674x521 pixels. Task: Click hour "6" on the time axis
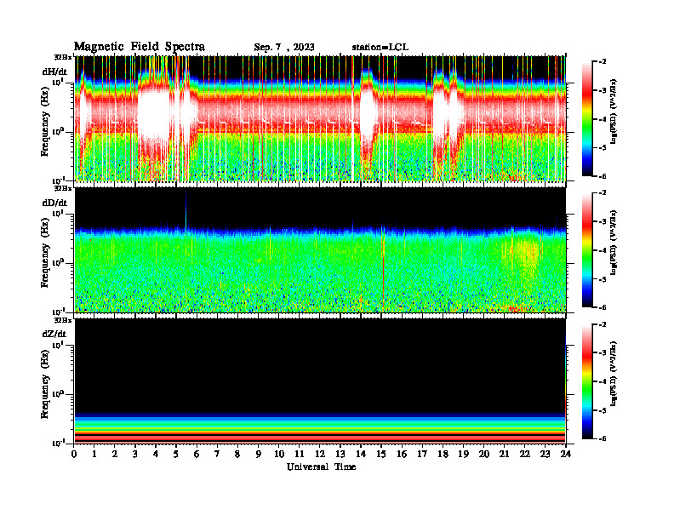(197, 454)
